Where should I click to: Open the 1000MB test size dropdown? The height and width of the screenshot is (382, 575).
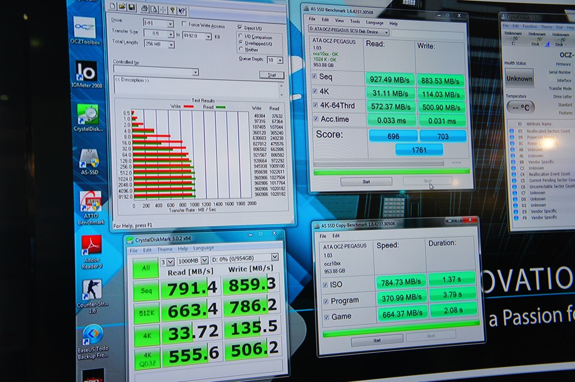click(204, 260)
